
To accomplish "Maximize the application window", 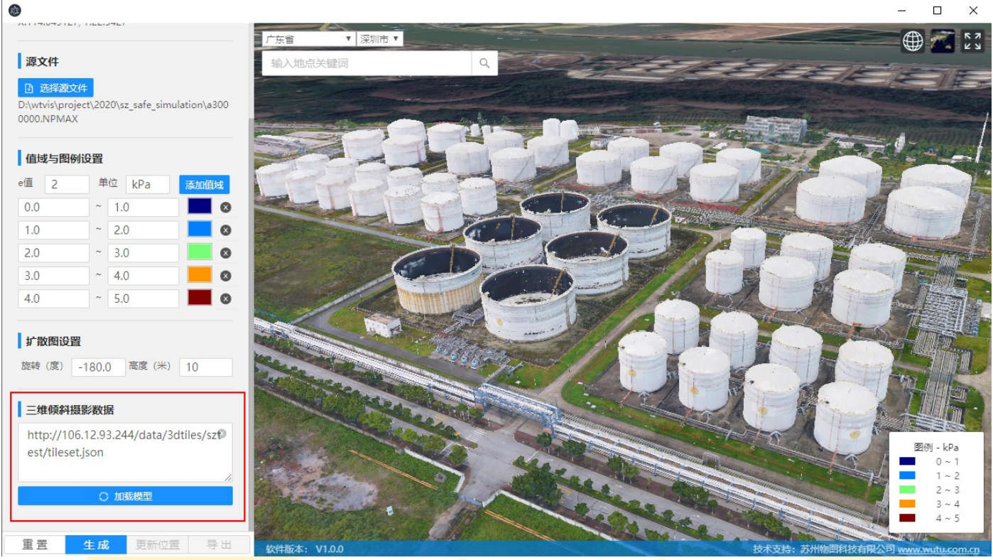I will click(937, 11).
